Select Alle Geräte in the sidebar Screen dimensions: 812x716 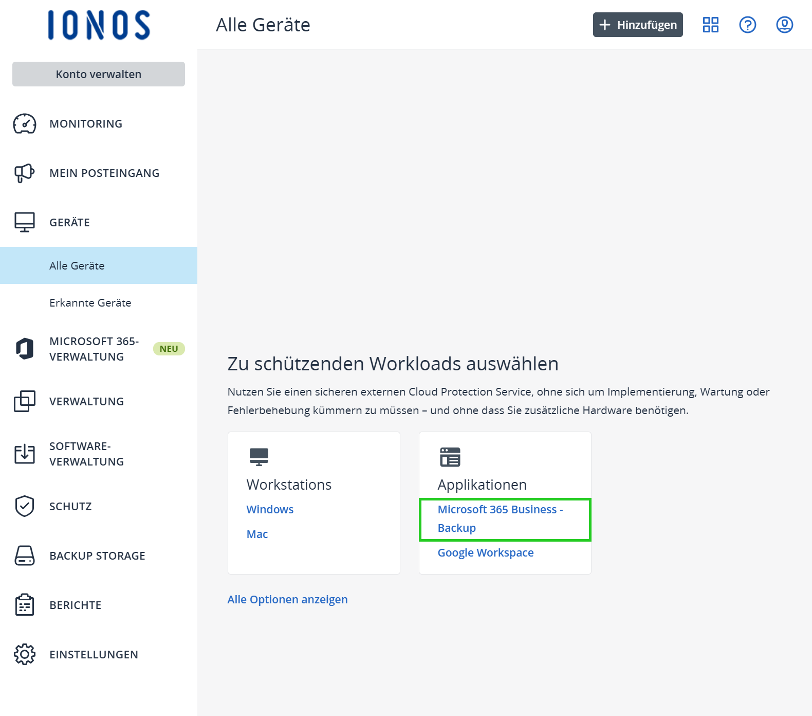[76, 265]
